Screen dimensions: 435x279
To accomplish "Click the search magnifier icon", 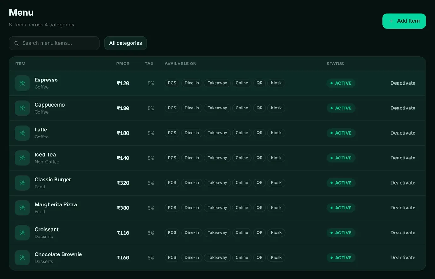I will click(16, 43).
